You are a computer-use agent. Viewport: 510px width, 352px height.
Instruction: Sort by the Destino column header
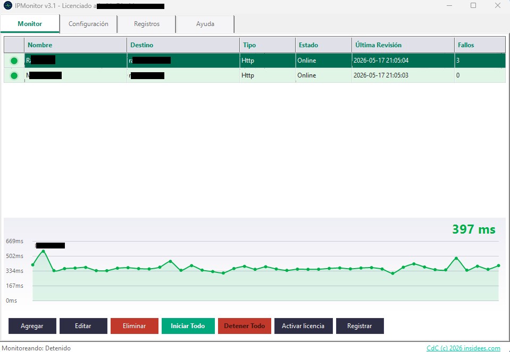pos(183,45)
